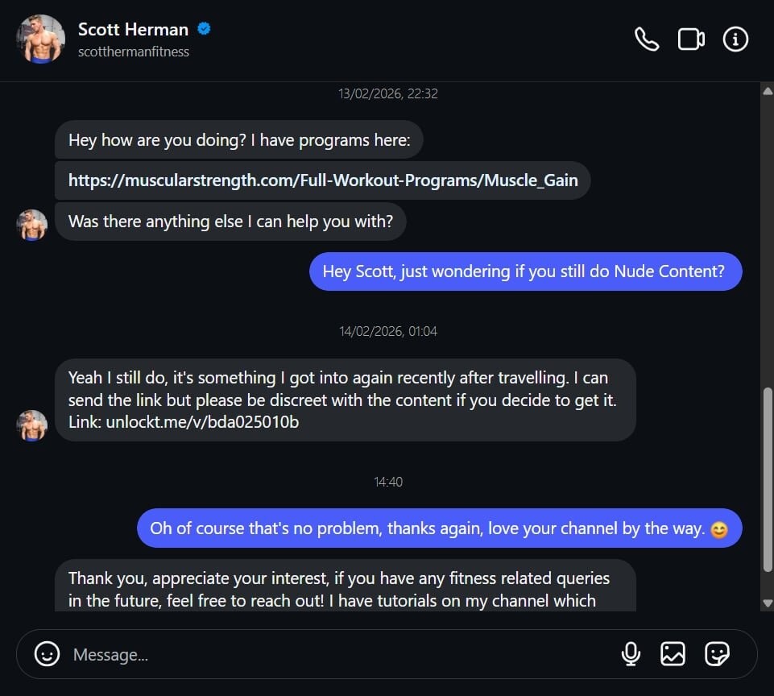774x696 pixels.
Task: Record a voice clip with the microphone icon
Action: (x=631, y=653)
